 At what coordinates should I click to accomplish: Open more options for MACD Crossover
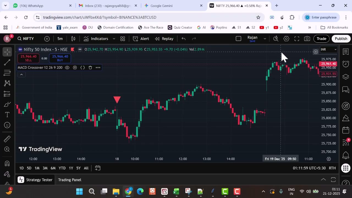click(98, 67)
